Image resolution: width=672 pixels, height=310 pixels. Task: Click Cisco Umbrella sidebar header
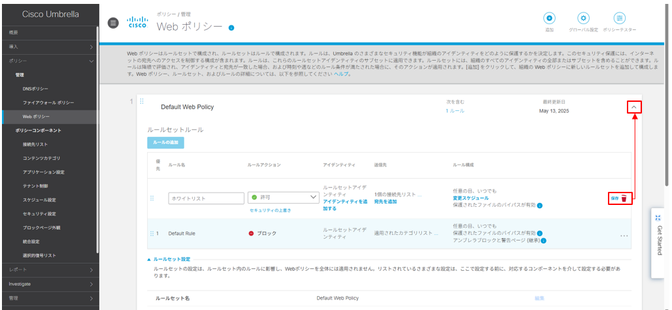click(x=50, y=14)
